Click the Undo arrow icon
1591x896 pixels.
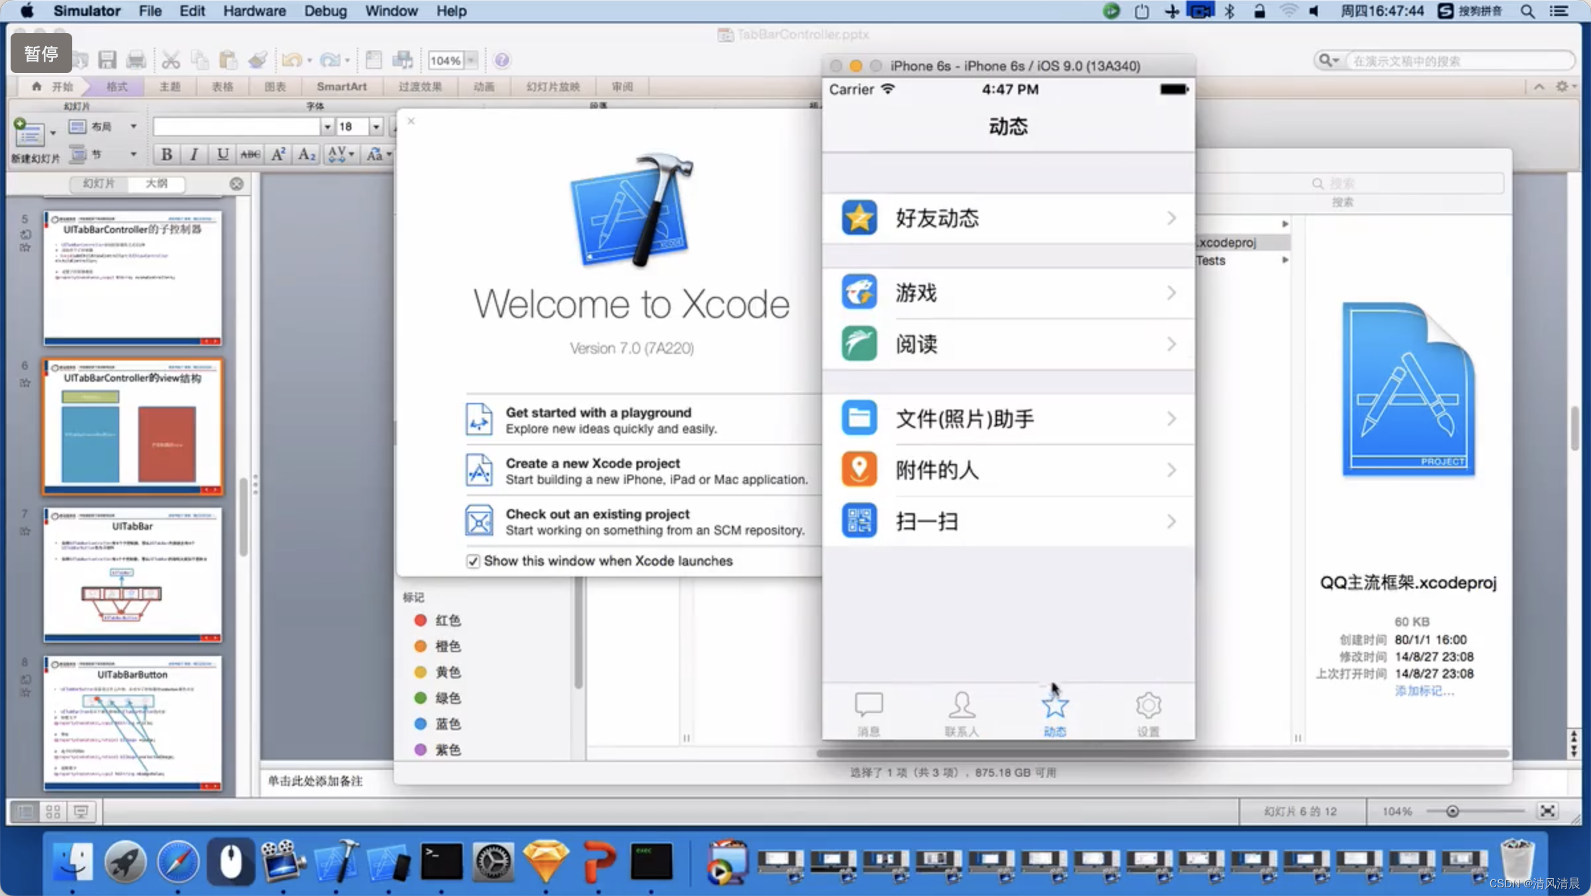pyautogui.click(x=291, y=60)
